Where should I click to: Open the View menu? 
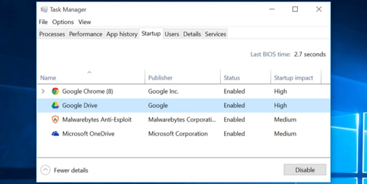coord(84,22)
